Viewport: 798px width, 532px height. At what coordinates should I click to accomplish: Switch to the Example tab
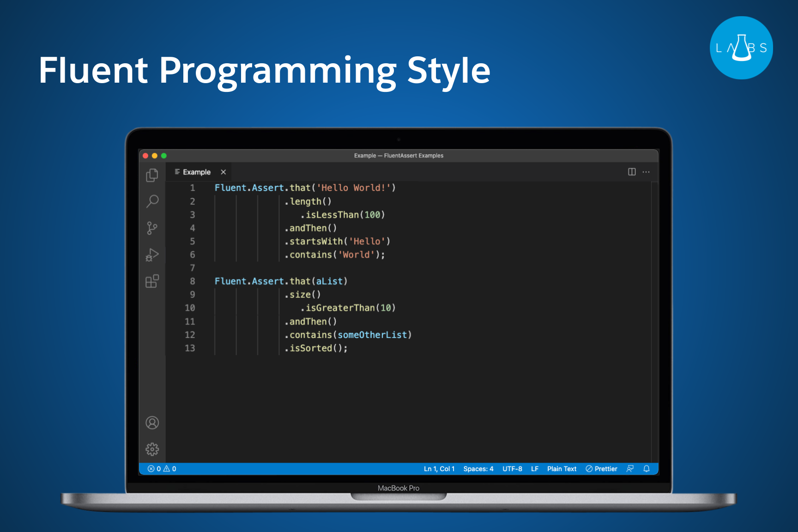(196, 172)
